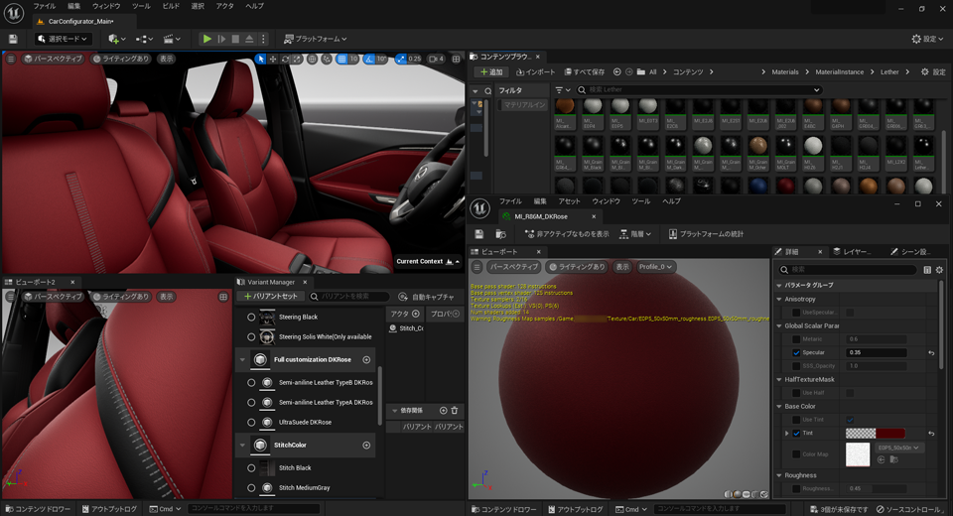Uncheck the Specular parameter override checkbox
The image size is (953, 516).
coord(796,352)
